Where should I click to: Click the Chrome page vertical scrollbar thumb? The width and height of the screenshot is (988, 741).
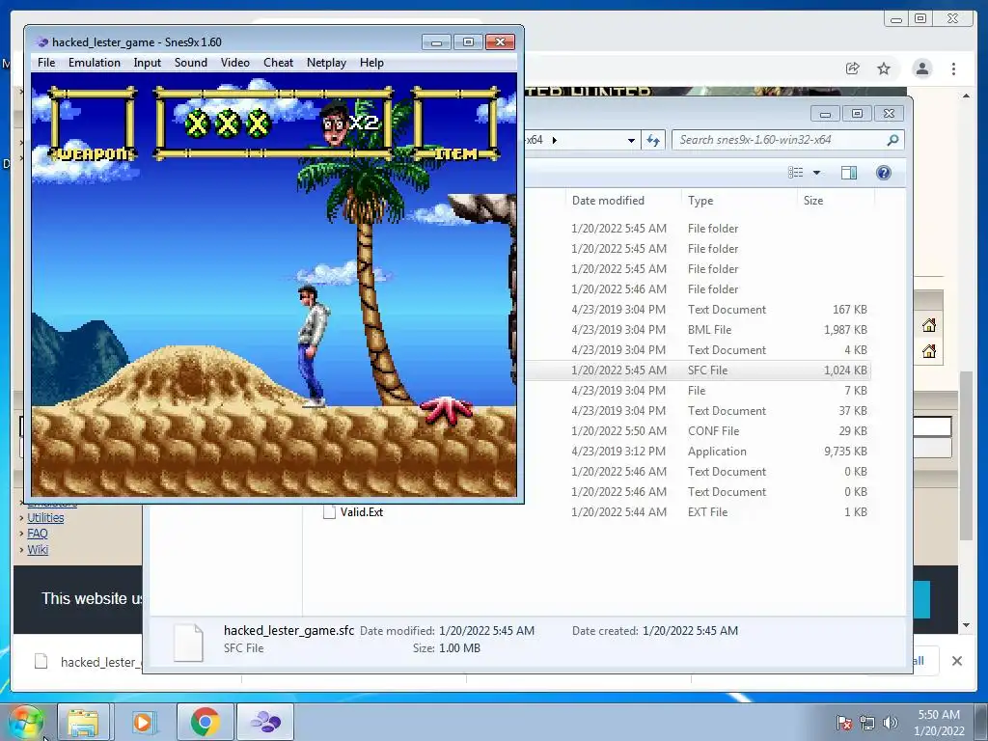966,455
